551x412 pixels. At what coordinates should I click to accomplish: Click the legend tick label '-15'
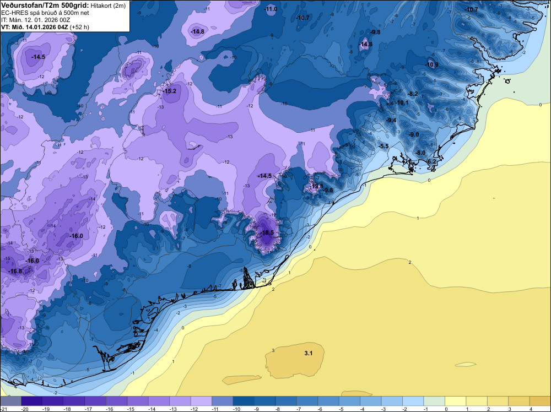131,409
